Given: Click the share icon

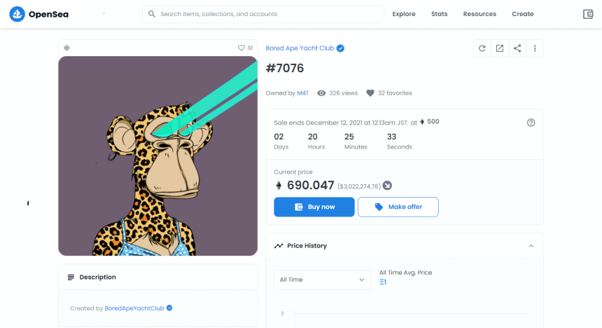Looking at the screenshot, I should coord(517,48).
